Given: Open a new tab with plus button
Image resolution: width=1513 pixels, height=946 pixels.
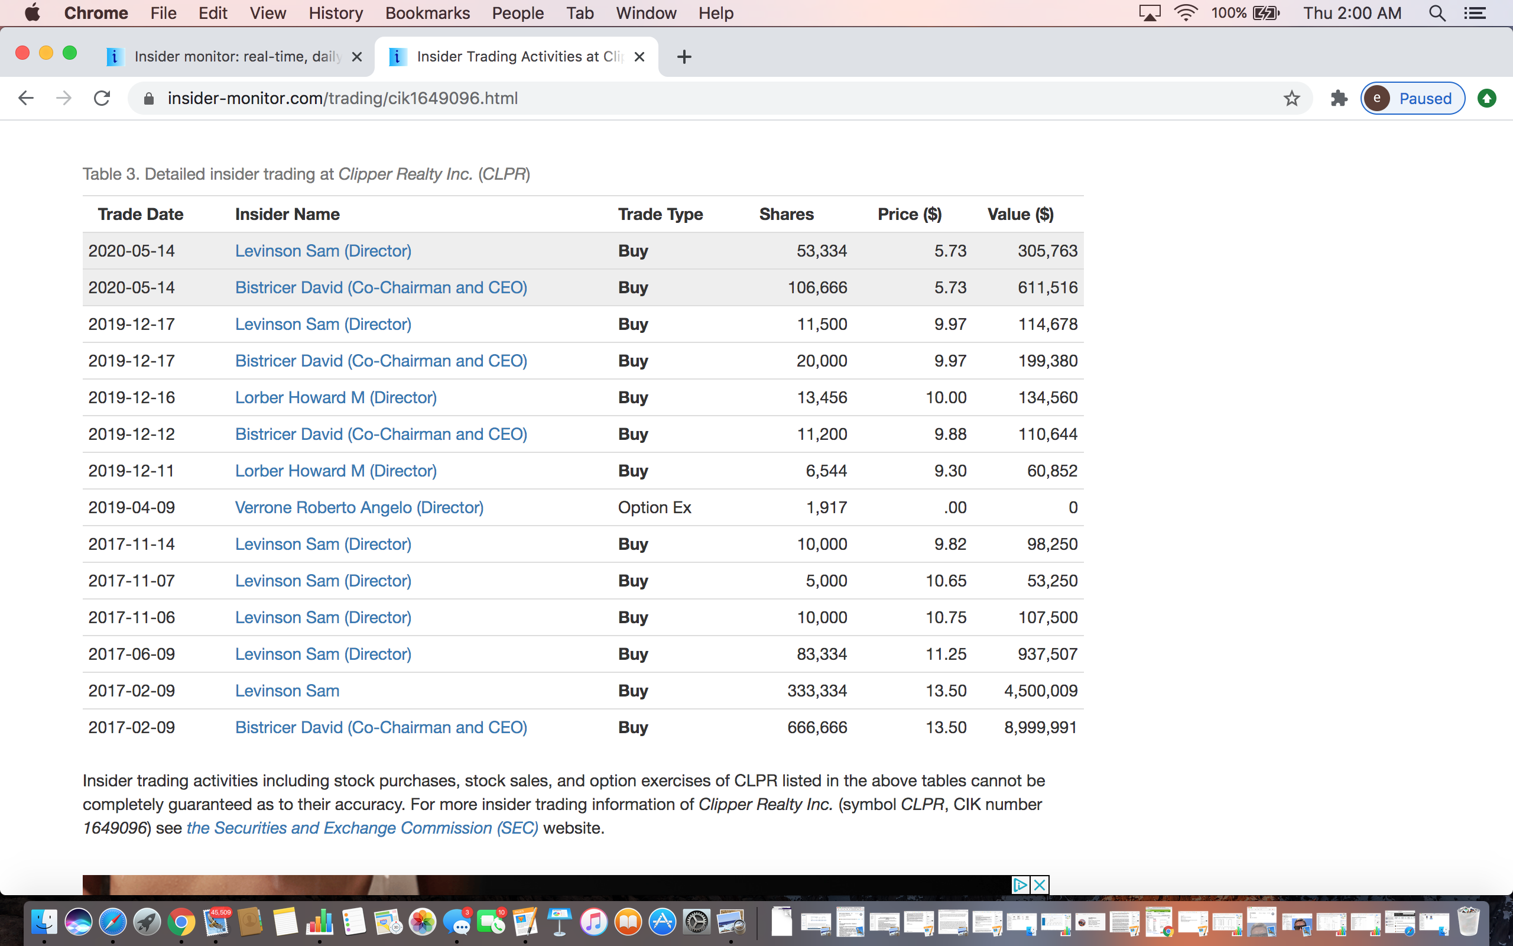Looking at the screenshot, I should pos(684,57).
